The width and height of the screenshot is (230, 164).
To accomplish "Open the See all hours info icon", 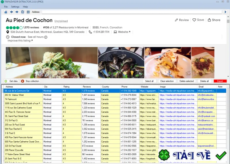I will [x=46, y=37].
